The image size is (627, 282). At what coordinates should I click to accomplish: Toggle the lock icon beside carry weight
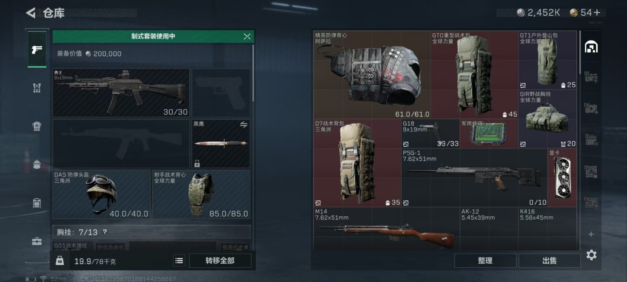pyautogui.click(x=59, y=260)
